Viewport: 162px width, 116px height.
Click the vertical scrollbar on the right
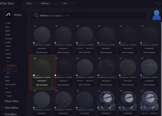click(x=161, y=69)
